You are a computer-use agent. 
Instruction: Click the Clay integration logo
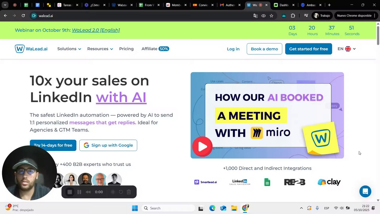329,182
